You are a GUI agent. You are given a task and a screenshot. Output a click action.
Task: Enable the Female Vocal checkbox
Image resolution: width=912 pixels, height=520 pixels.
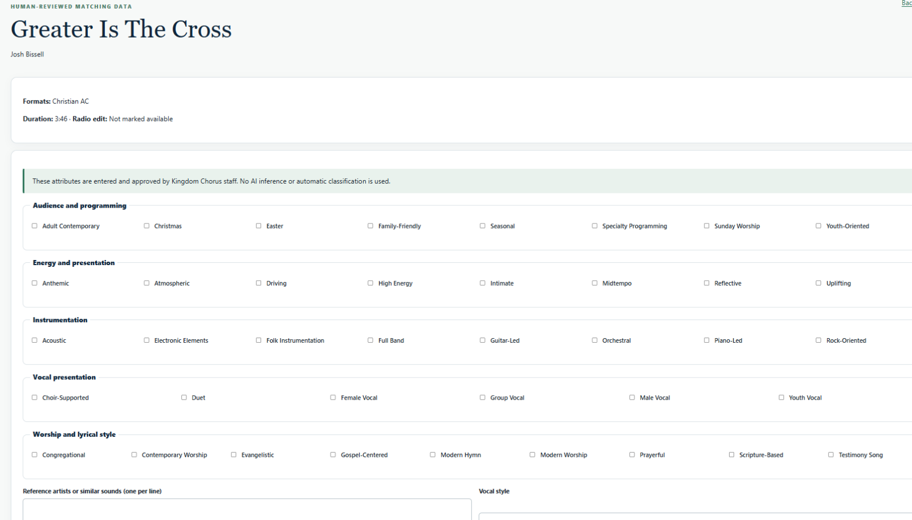333,397
